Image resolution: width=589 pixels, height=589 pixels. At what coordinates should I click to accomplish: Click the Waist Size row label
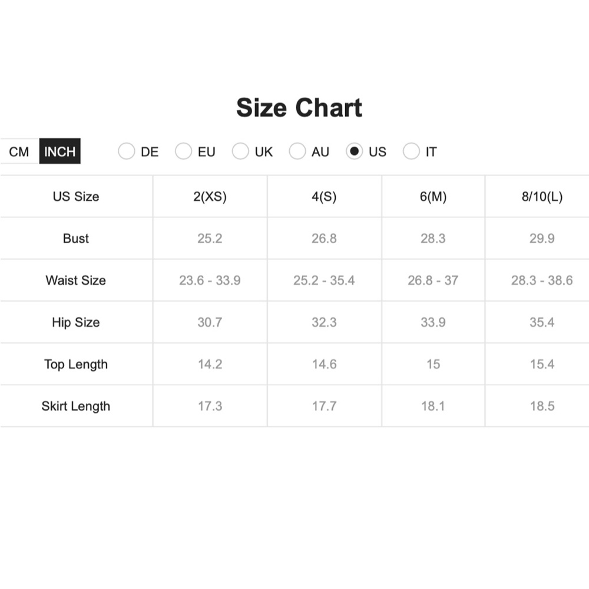point(76,280)
